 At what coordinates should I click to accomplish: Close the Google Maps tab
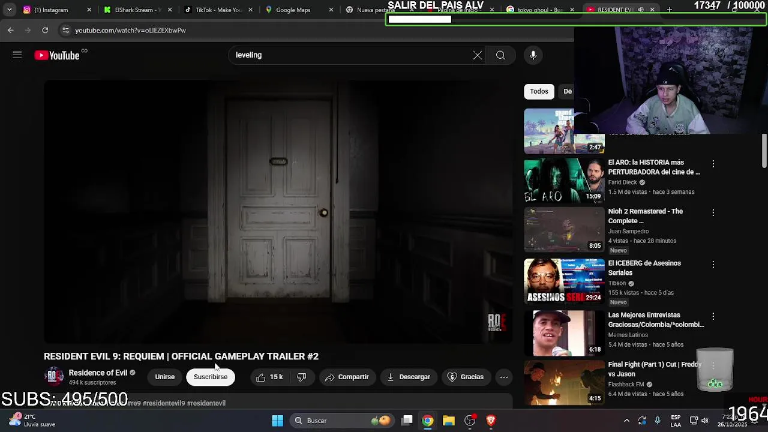click(x=331, y=10)
